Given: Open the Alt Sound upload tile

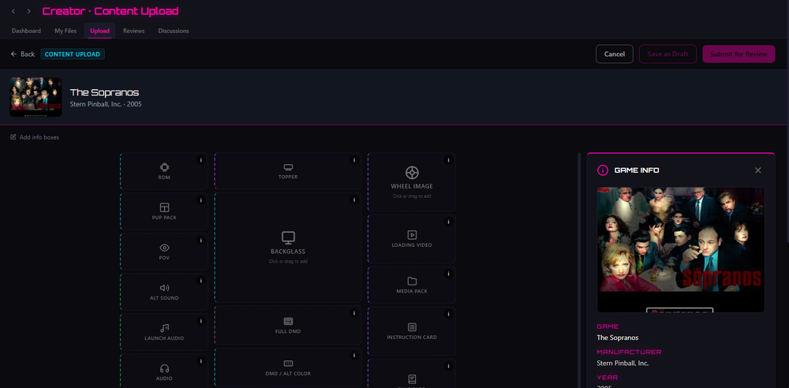Looking at the screenshot, I should click(x=164, y=292).
